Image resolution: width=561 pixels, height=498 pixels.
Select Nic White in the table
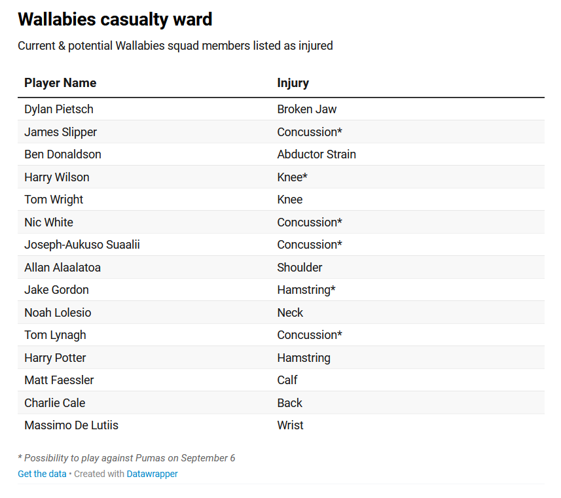pyautogui.click(x=48, y=222)
